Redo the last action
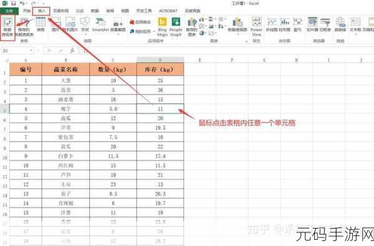Viewport: 374px width, 246px height. (33, 3)
